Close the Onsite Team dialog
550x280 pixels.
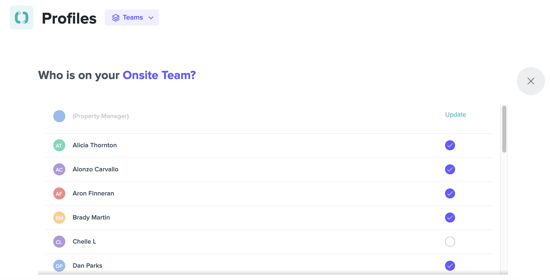531,81
